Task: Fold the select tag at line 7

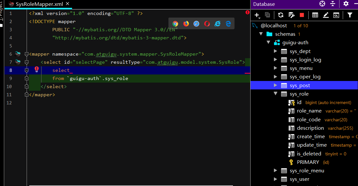Action: coord(27,62)
